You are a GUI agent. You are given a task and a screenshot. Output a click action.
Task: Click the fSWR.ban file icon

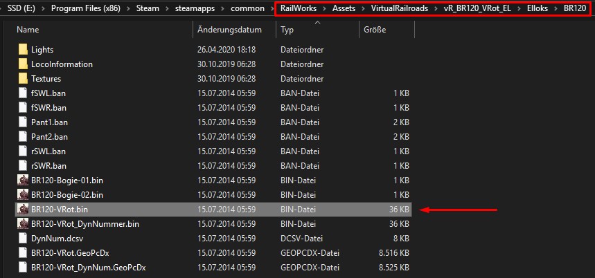(x=23, y=108)
